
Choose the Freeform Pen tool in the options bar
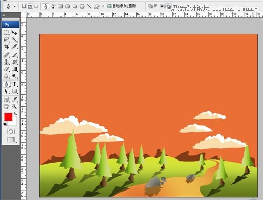coord(53,6)
